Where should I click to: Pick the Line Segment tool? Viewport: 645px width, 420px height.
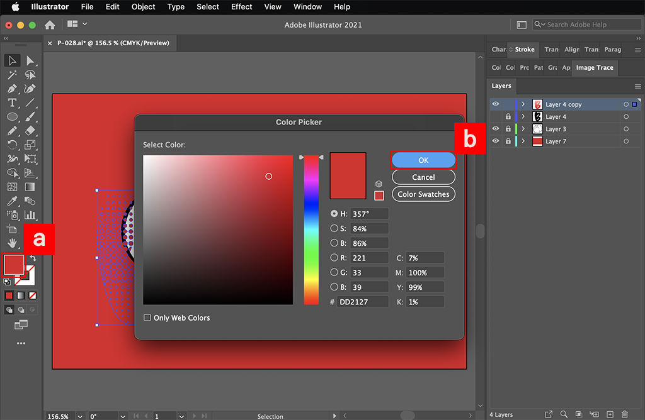30,102
